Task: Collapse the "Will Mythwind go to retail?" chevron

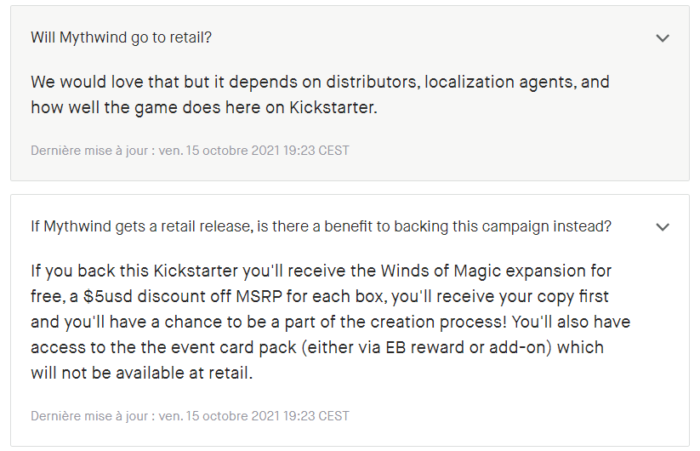Action: pyautogui.click(x=663, y=38)
